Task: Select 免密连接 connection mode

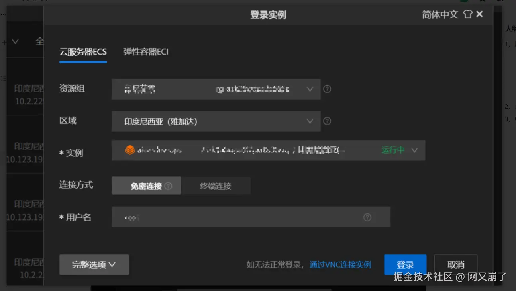Action: 146,185
